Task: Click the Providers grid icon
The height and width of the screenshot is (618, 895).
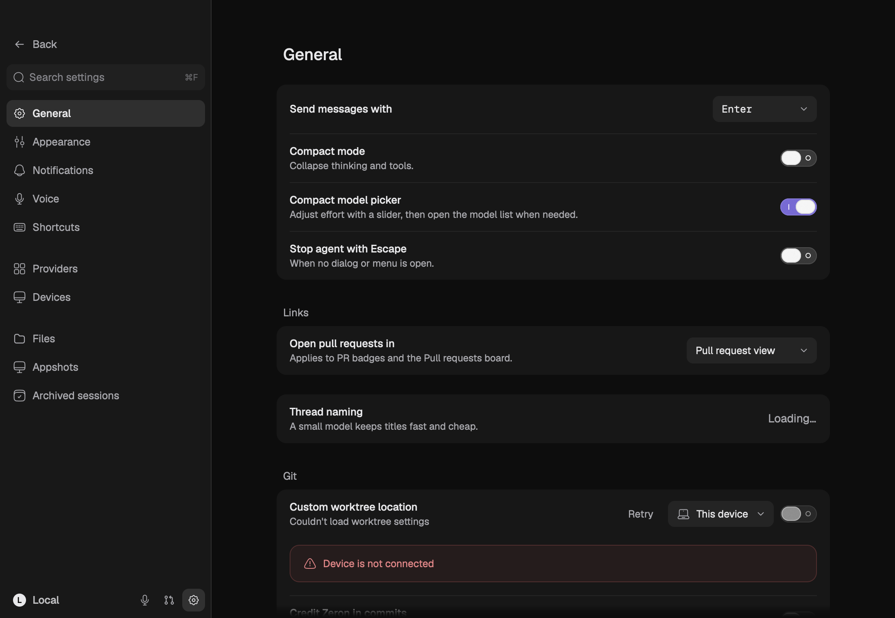Action: 19,269
